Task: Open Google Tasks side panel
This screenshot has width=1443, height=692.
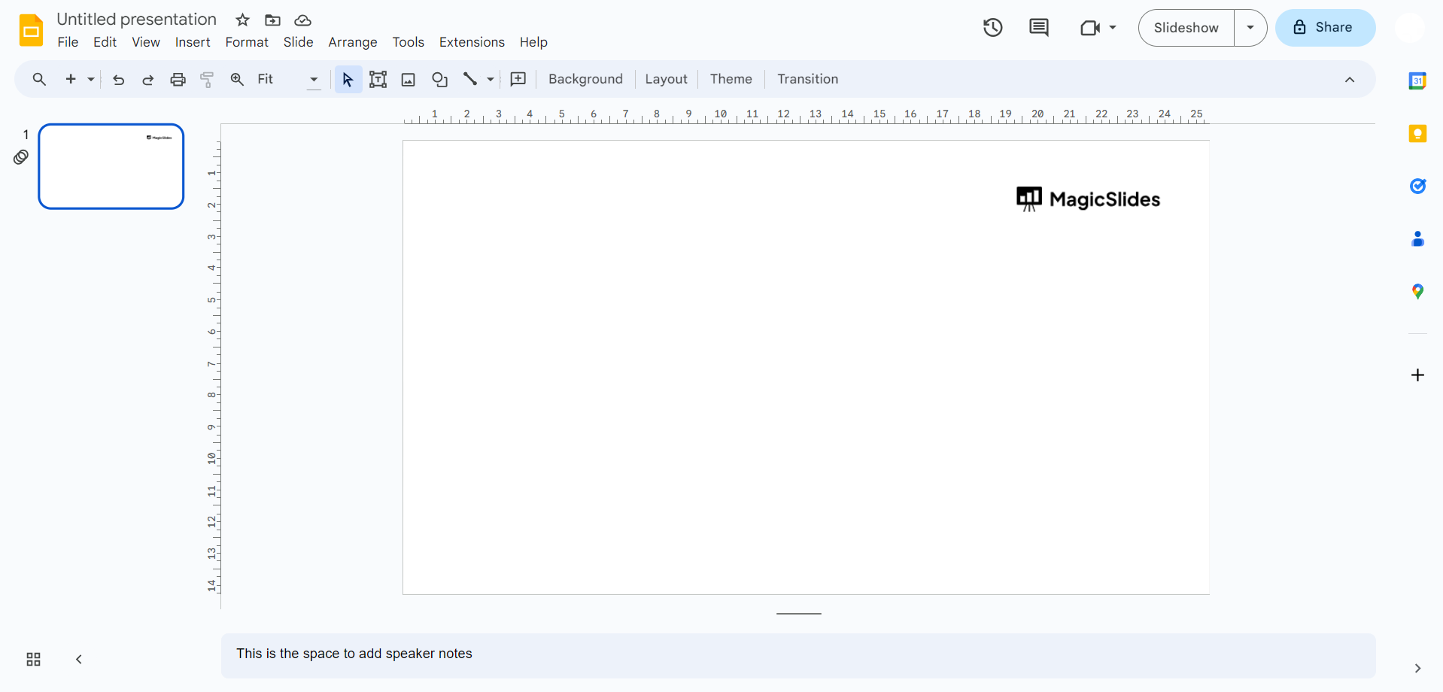Action: (1417, 186)
